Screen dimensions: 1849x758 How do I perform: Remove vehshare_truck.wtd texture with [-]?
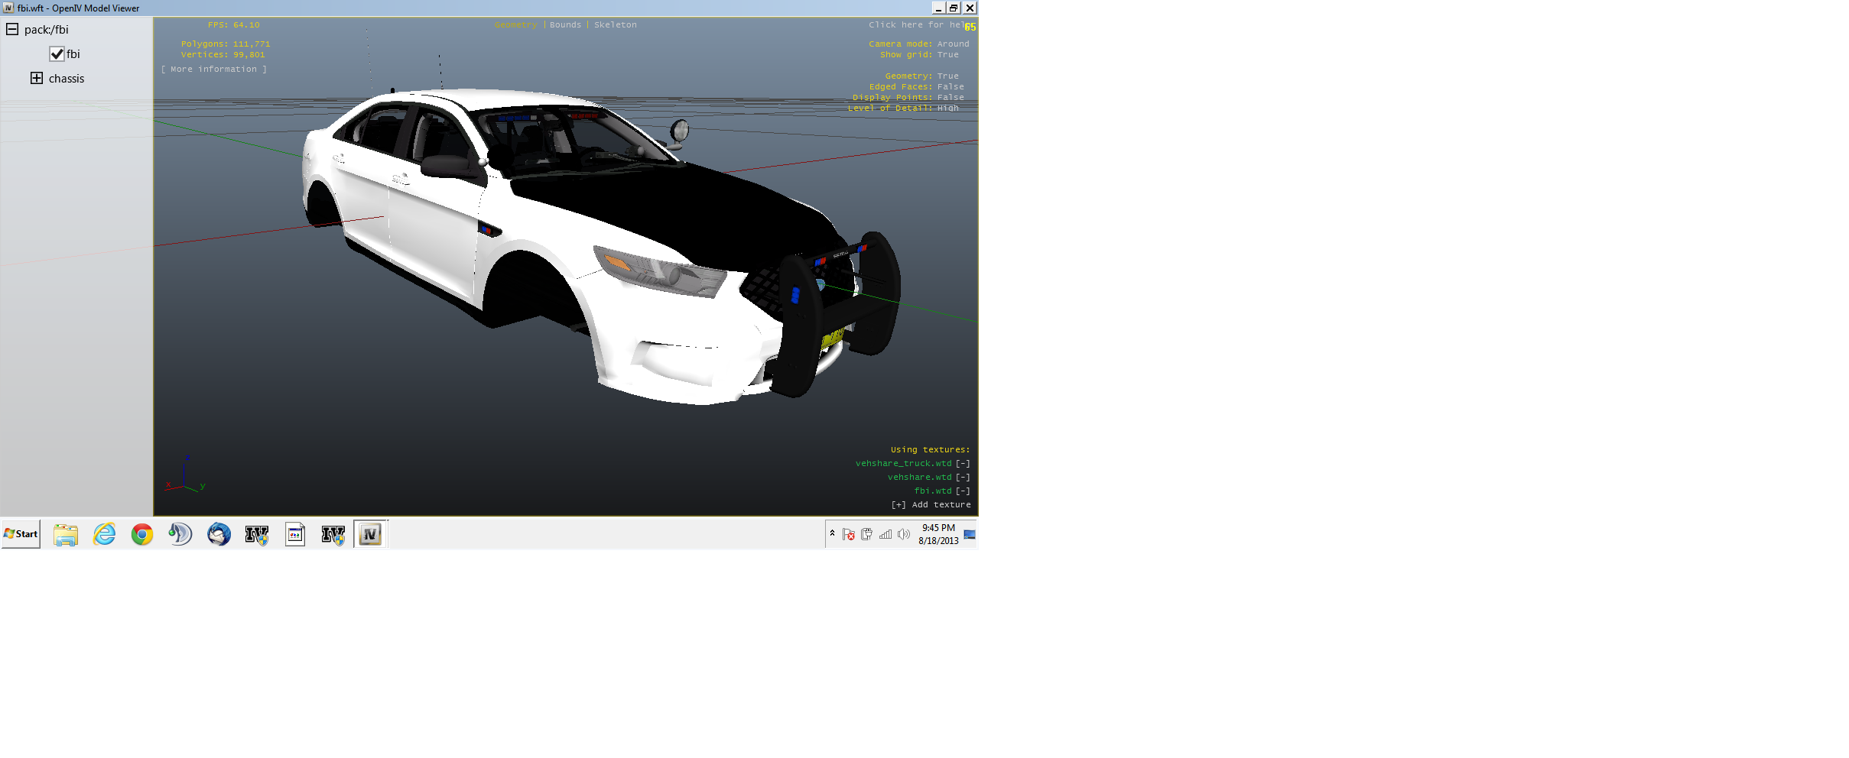tap(963, 464)
